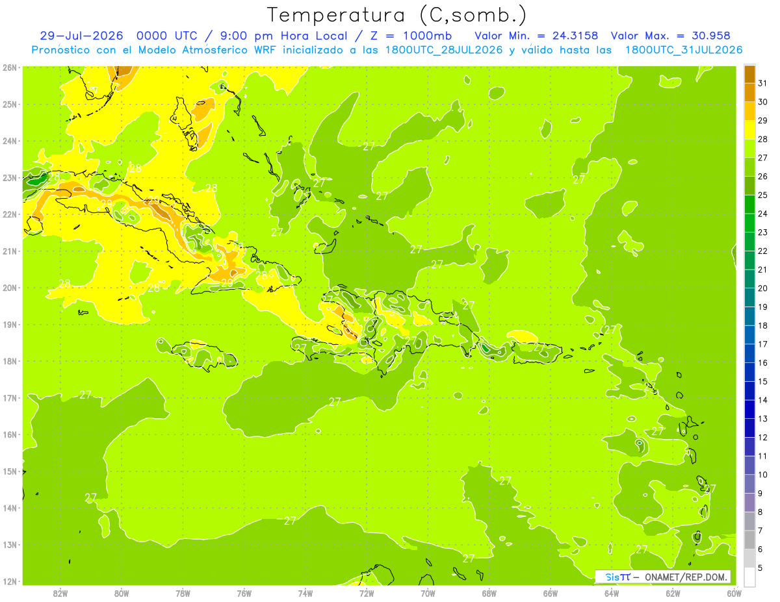Click the 22N latitude label
Image resolution: width=780 pixels, height=602 pixels.
click(10, 214)
